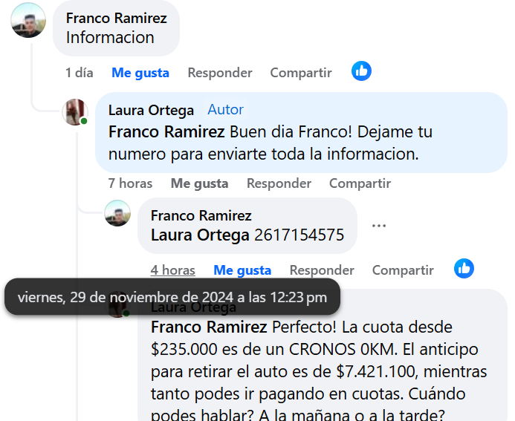Open the 4 horas timestamp link
515x421 pixels.
[x=172, y=270]
